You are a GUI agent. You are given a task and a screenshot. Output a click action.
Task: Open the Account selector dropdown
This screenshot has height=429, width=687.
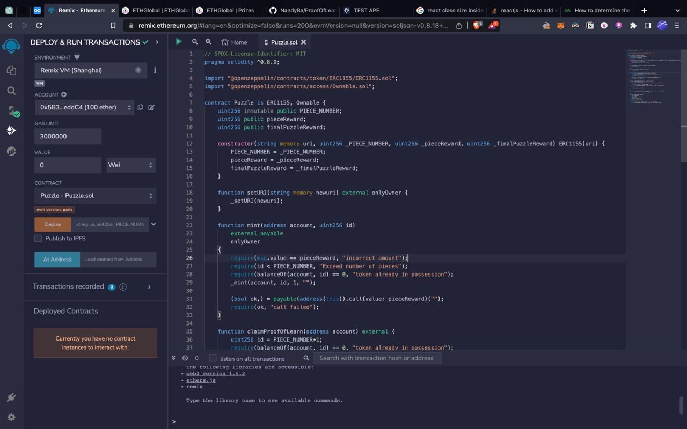click(84, 107)
